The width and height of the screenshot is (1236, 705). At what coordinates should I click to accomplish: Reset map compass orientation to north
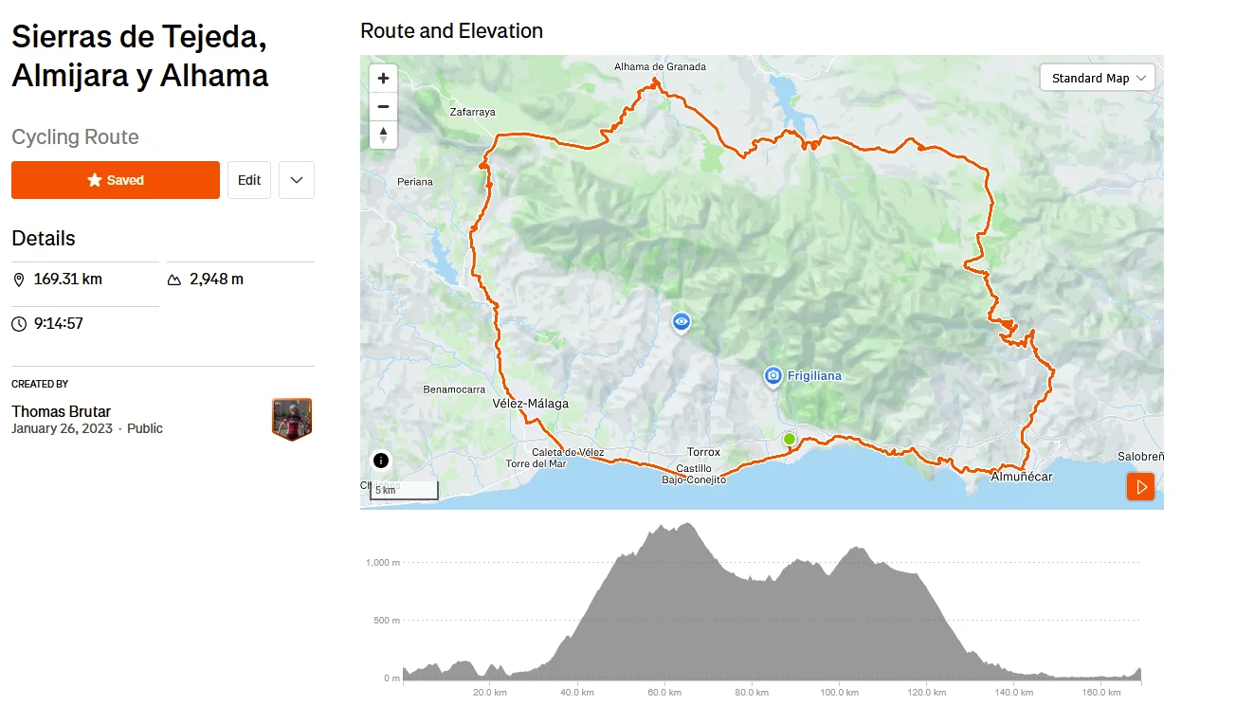(x=383, y=135)
